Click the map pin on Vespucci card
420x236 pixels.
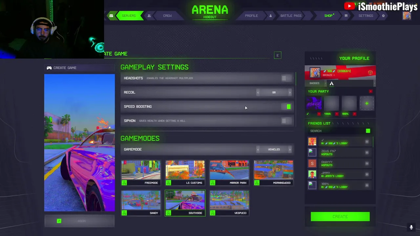[213, 213]
